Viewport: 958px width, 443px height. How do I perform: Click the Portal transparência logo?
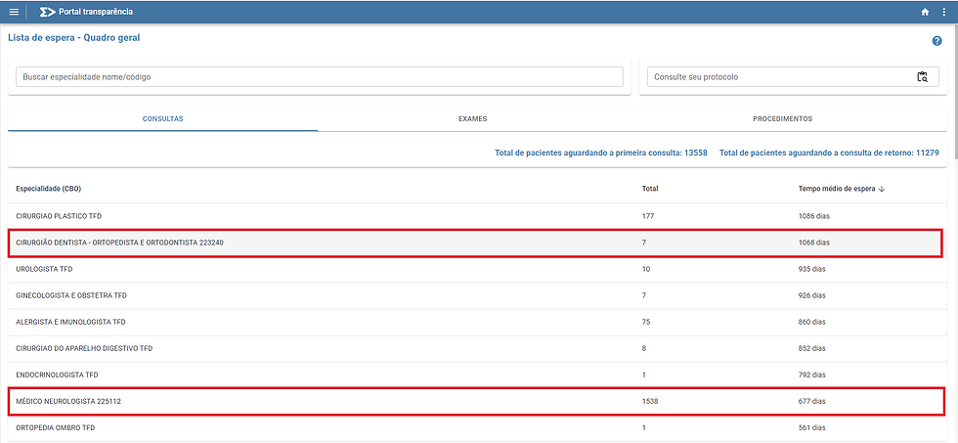pyautogui.click(x=86, y=12)
